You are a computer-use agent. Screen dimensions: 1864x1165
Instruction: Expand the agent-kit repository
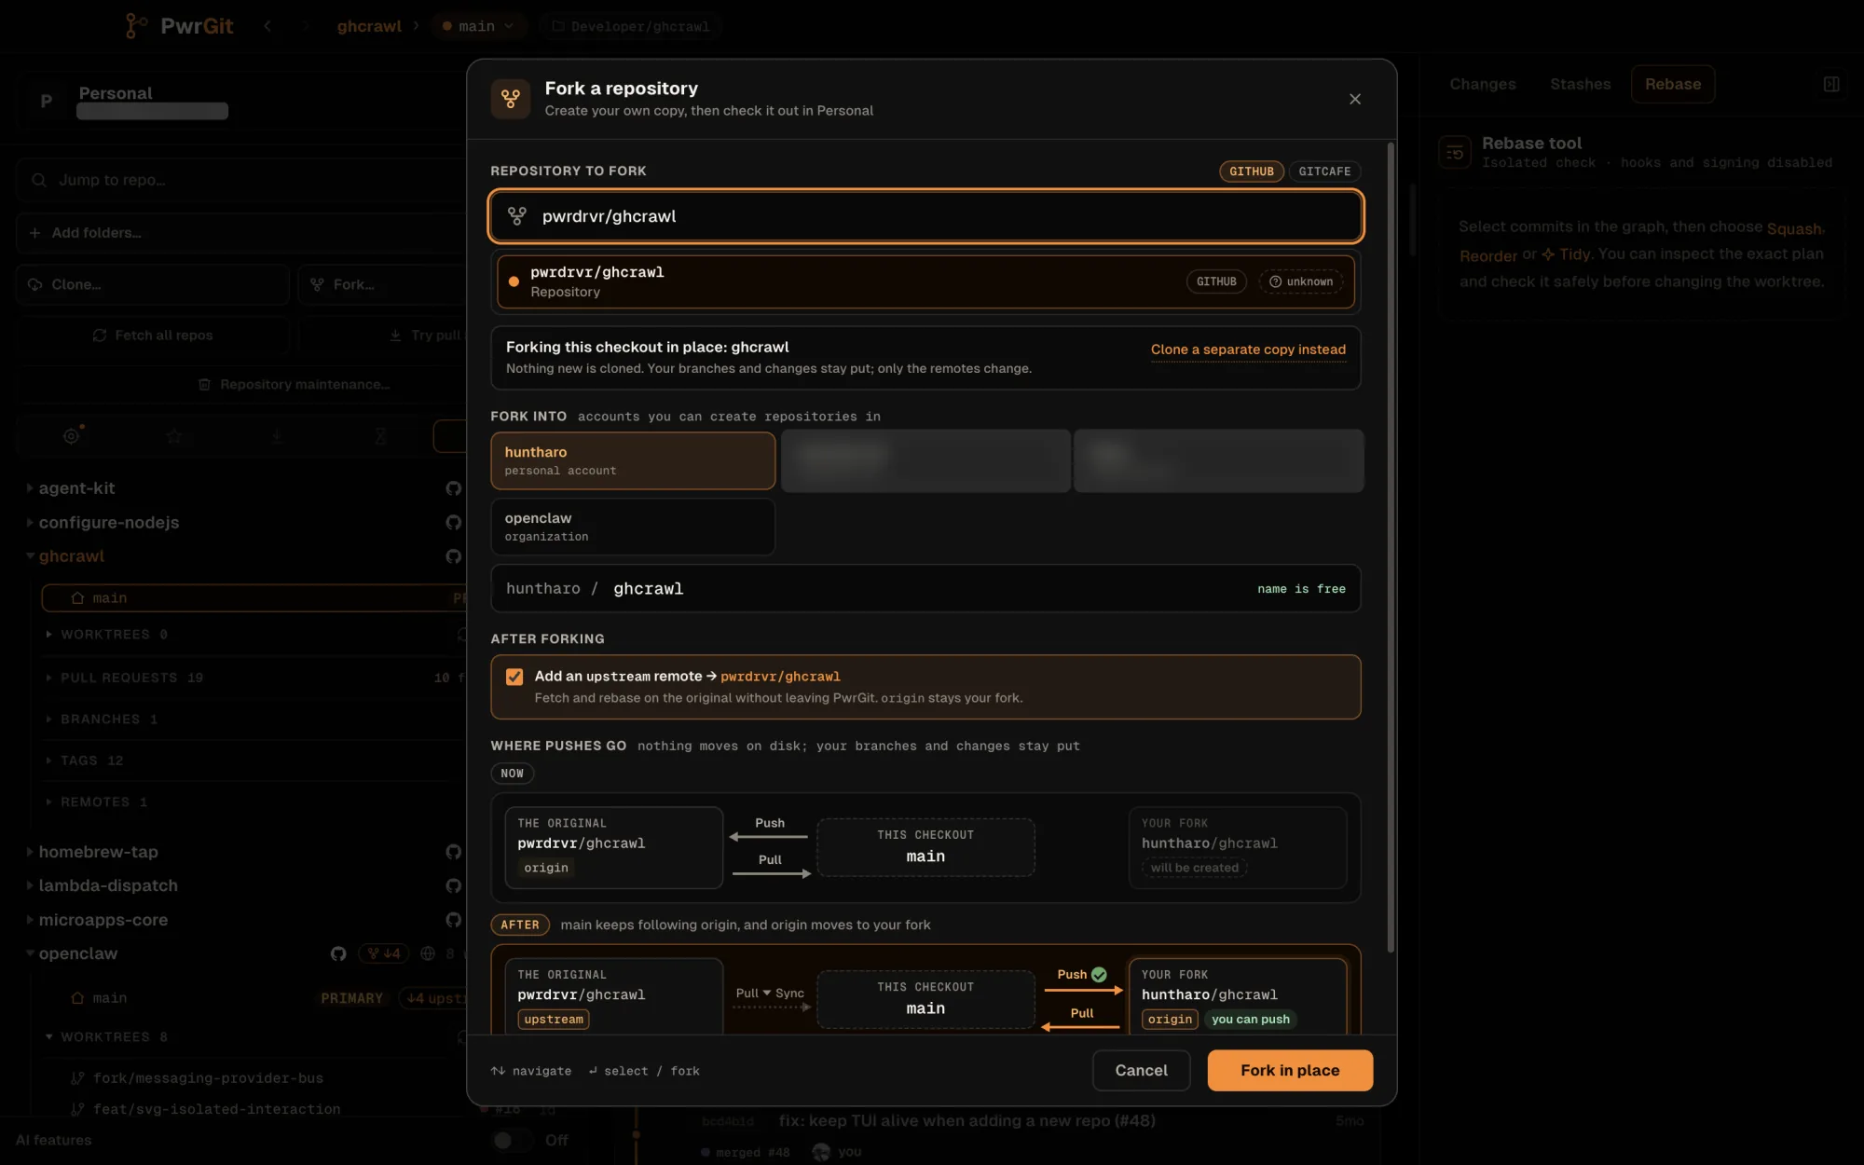point(30,487)
